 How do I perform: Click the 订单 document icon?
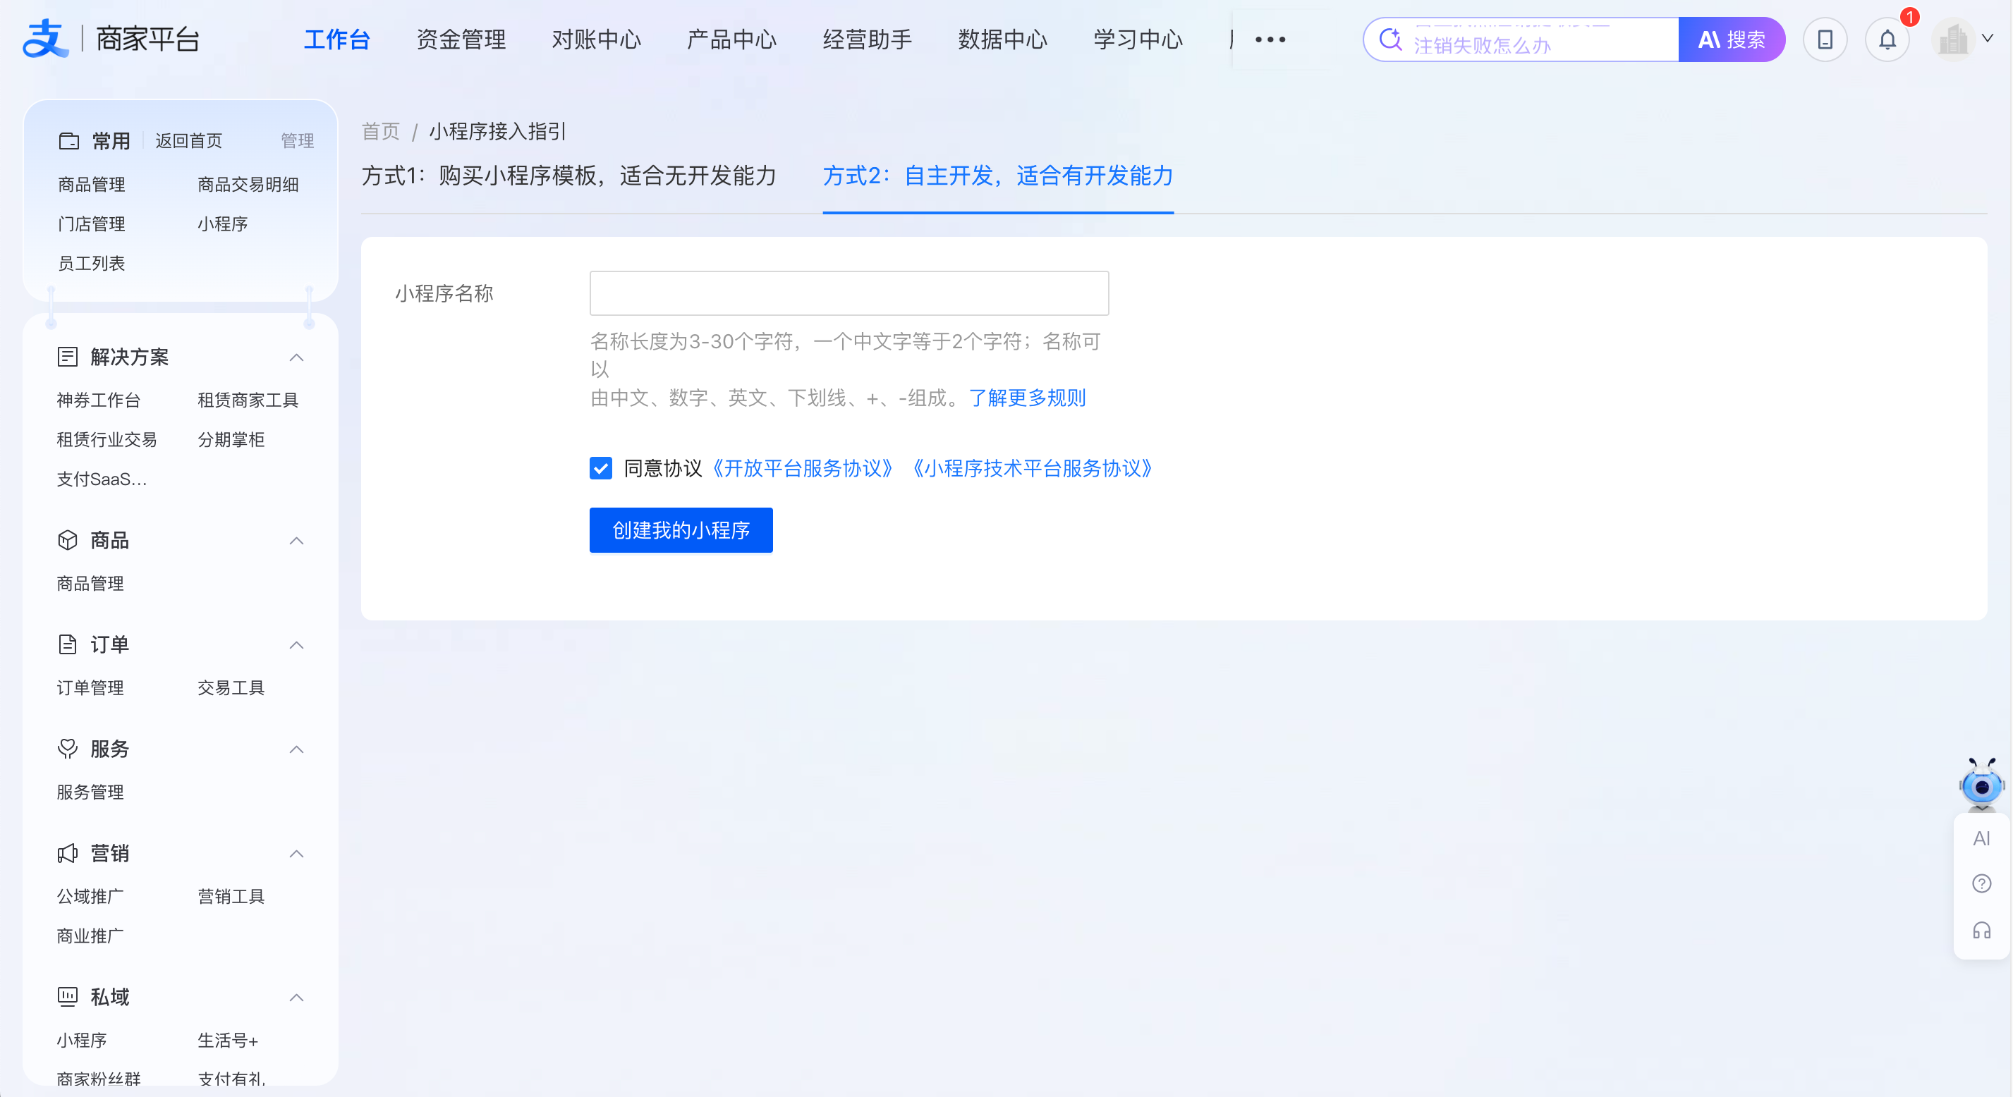click(67, 644)
